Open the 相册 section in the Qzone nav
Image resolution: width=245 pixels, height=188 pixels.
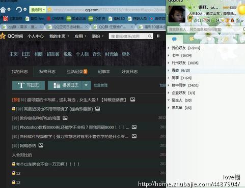[x=39, y=54]
